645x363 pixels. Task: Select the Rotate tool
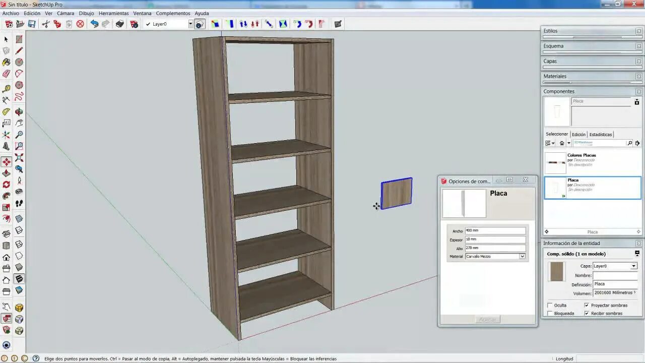pyautogui.click(x=6, y=185)
